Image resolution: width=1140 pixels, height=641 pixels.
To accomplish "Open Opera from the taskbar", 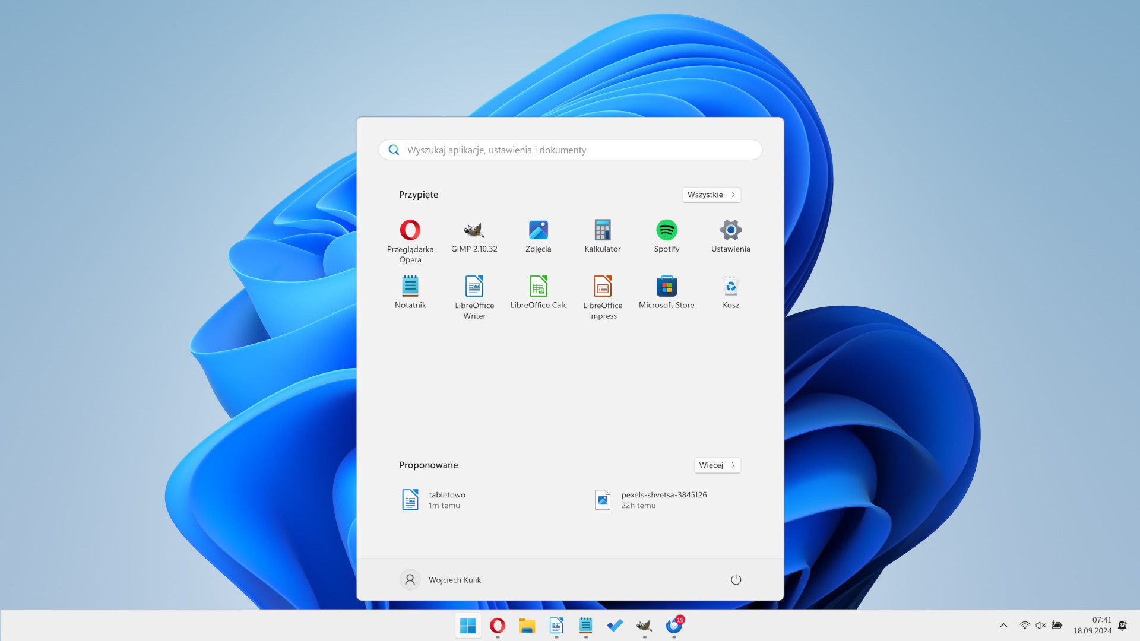I will [x=498, y=626].
